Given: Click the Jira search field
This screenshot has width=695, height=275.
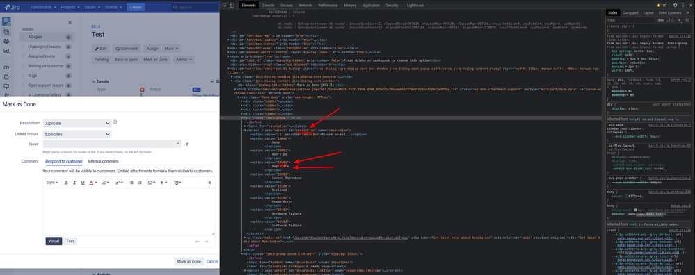Looking at the screenshot, I should (x=194, y=7).
